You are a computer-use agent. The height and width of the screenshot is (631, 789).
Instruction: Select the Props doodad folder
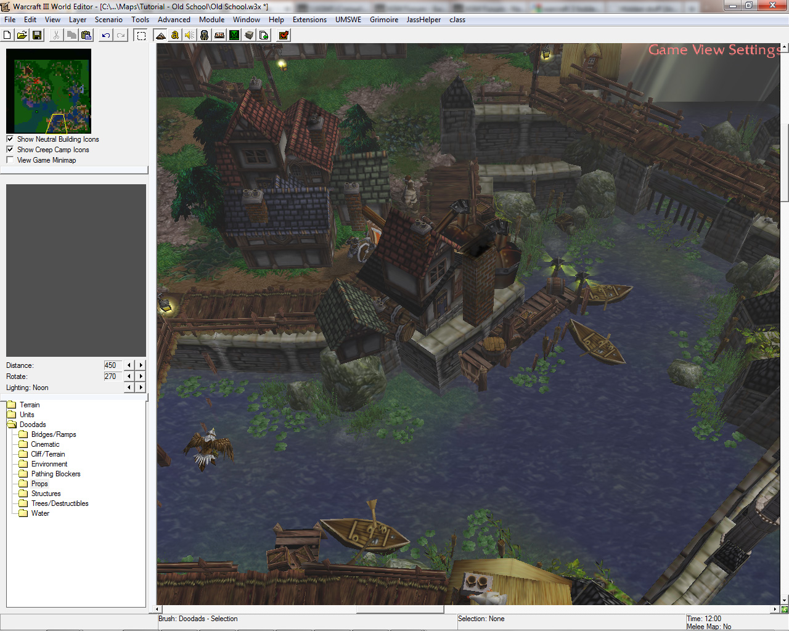[33, 484]
